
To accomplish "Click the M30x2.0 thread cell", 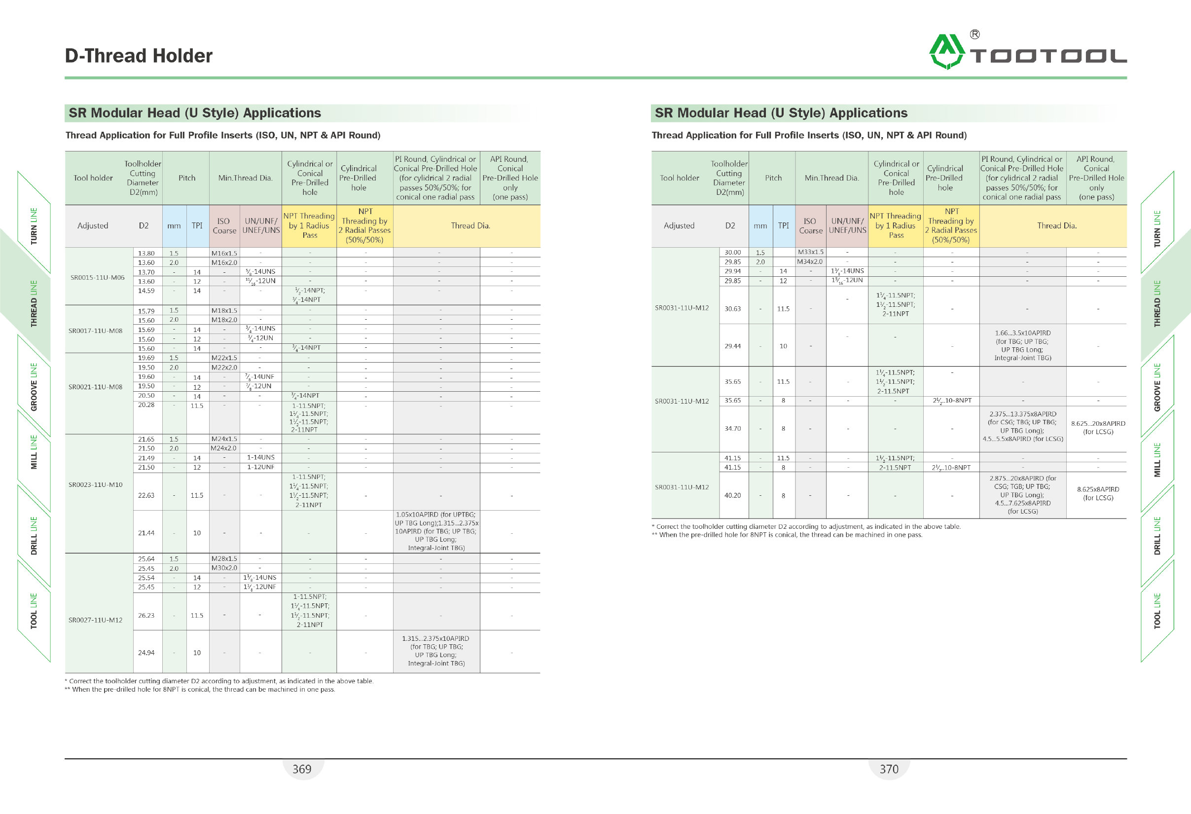I will pos(224,568).
